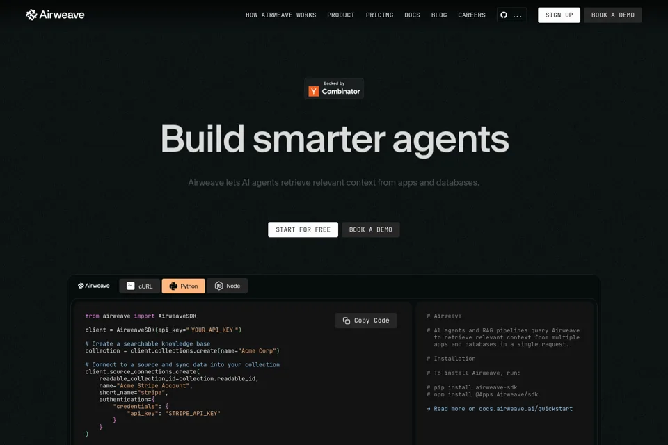The height and width of the screenshot is (445, 668).
Task: Switch to the Node code tab
Action: tap(227, 286)
